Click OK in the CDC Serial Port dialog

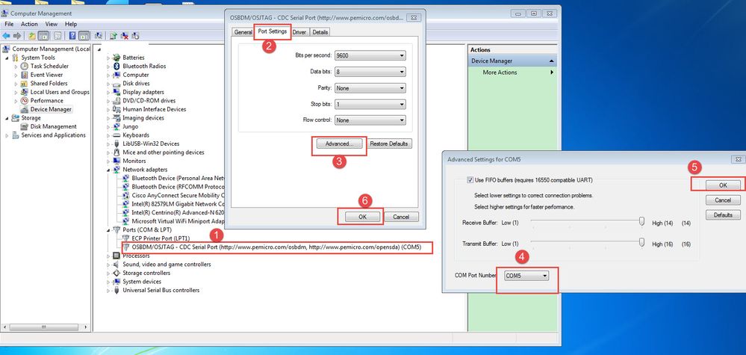pos(362,217)
